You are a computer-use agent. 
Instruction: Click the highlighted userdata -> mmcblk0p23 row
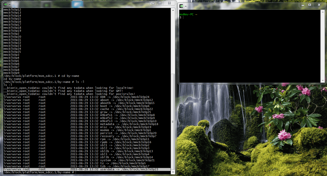coord(87,169)
